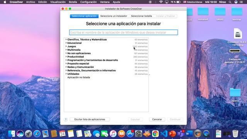Open the semana4 desktop folder
The width and height of the screenshot is (247, 139).
(203, 11)
